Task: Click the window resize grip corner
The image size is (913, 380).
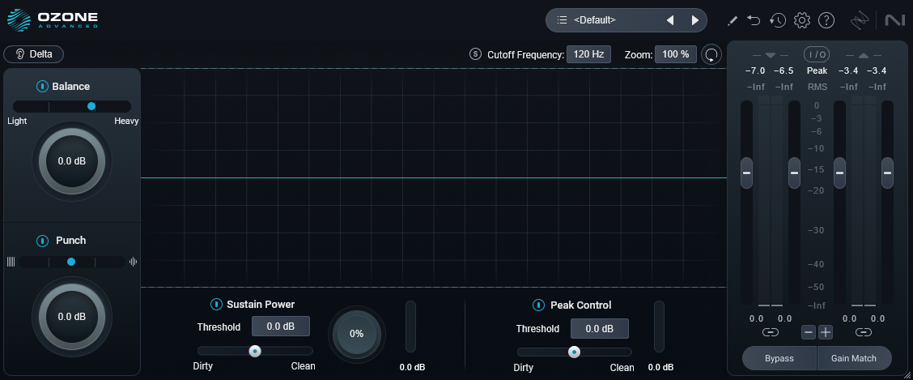Action: pyautogui.click(x=907, y=375)
